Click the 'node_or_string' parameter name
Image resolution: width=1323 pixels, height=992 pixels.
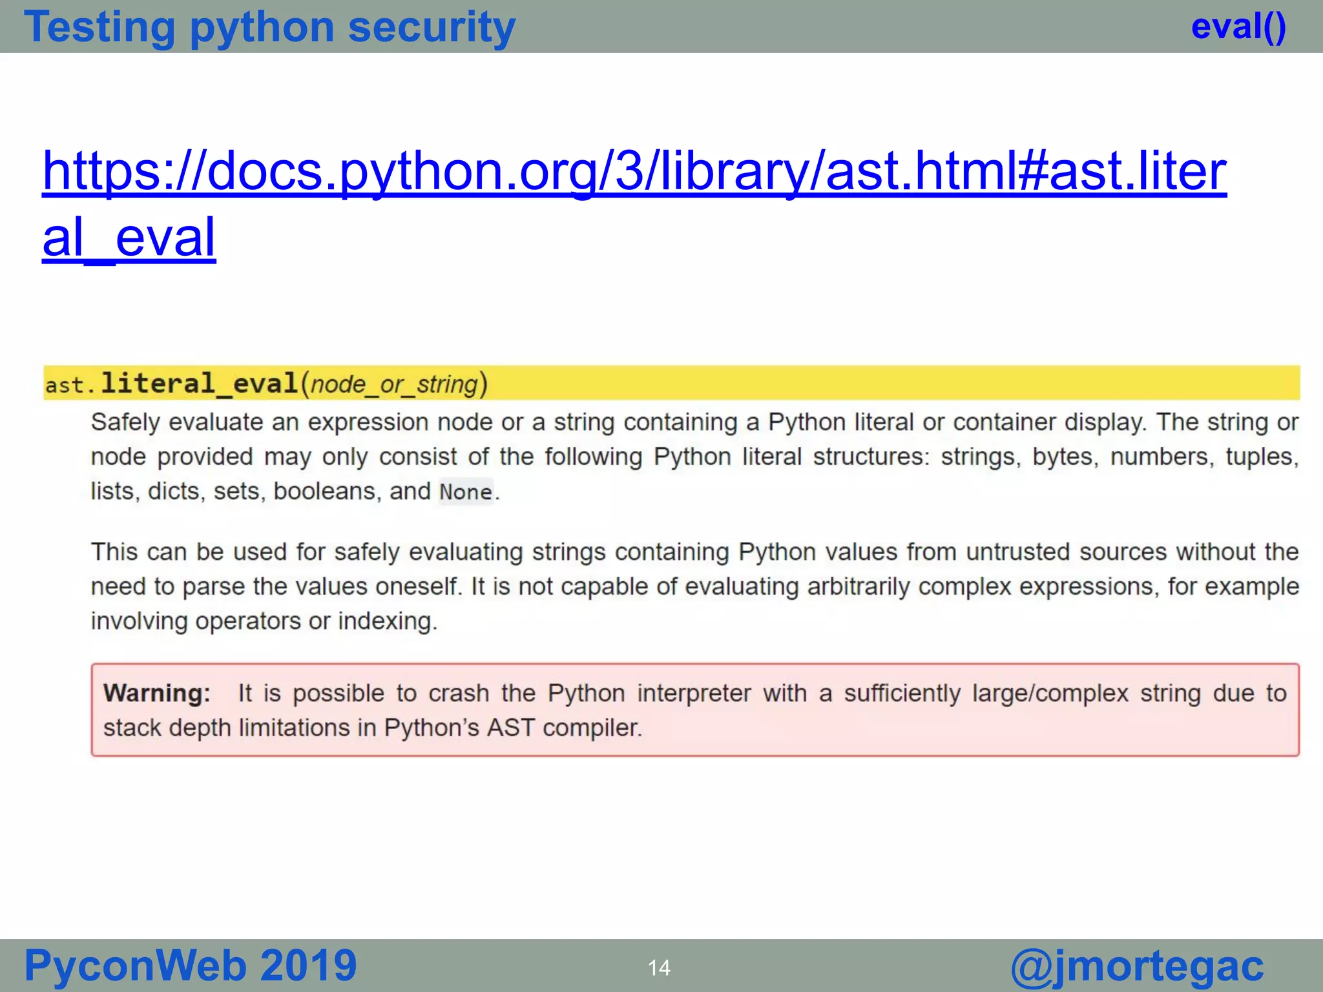(394, 384)
